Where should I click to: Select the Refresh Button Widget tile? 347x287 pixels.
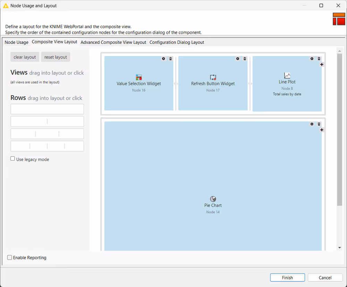click(x=213, y=83)
